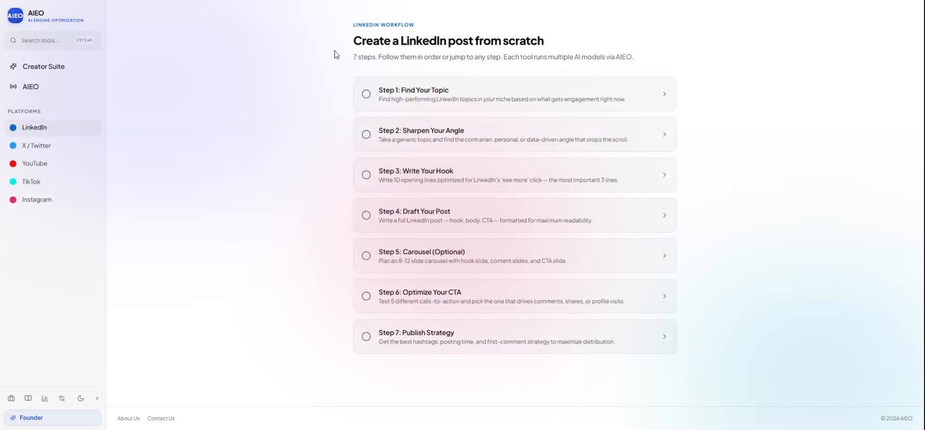Open the sliders settings icon
The width and height of the screenshot is (925, 430).
point(62,398)
